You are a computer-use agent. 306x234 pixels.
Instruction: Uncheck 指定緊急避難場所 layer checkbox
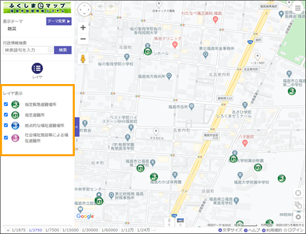pos(6,104)
